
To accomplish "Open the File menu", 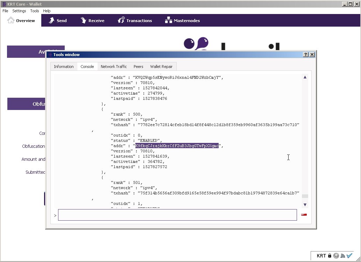I will coord(5,11).
